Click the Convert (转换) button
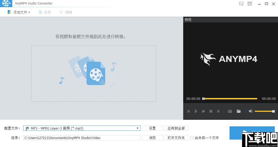Viewport: 278px width, 147px height. tap(252, 133)
